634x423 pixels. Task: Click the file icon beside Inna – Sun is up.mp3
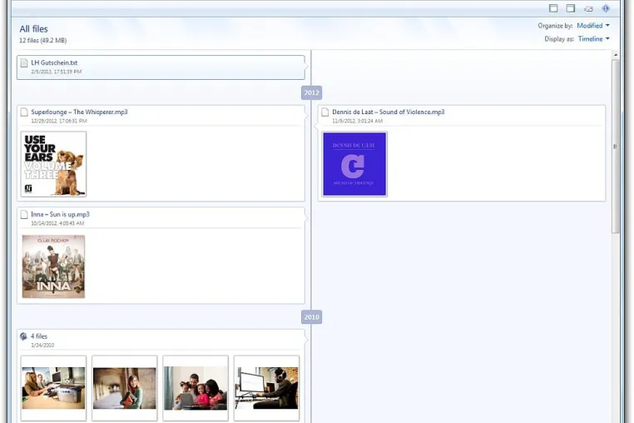click(x=24, y=215)
